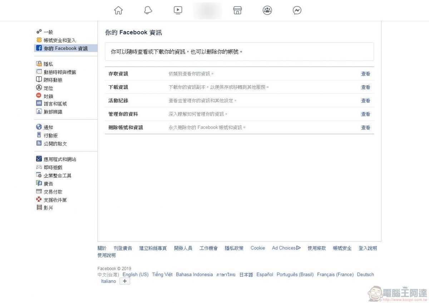Open the 隱私政策 footer link
Screen dimensions: 429x303
tap(234, 248)
